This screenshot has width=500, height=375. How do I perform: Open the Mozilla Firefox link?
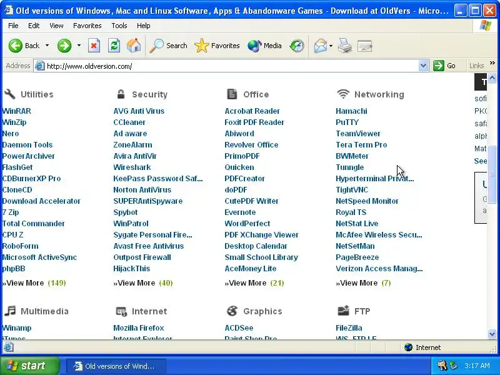click(139, 327)
